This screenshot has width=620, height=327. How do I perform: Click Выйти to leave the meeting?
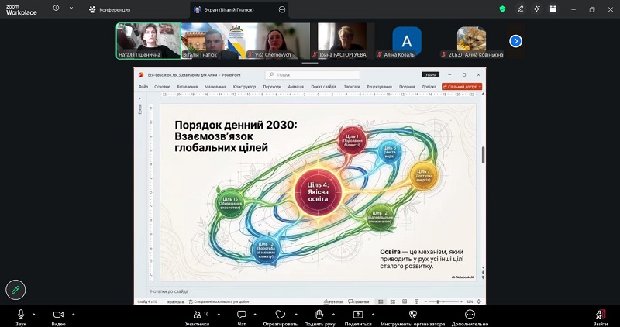(600, 317)
